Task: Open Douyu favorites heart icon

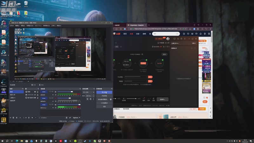Action: click(188, 34)
